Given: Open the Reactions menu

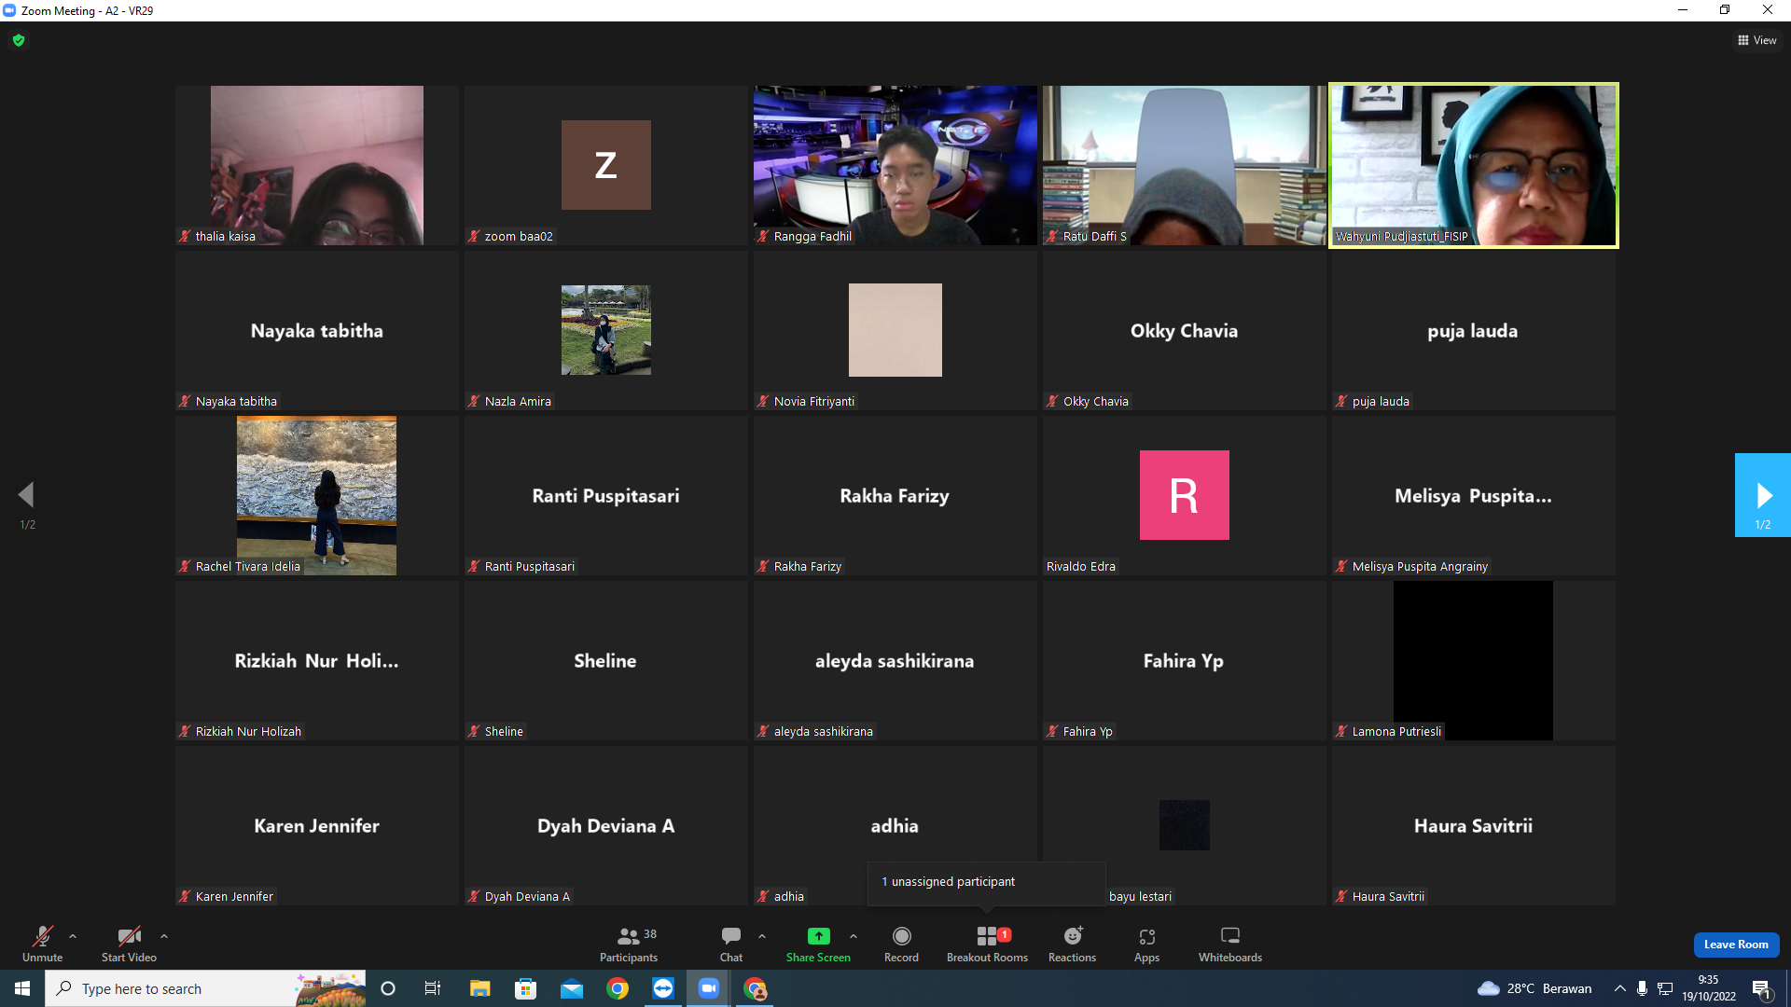Looking at the screenshot, I should coord(1073,944).
